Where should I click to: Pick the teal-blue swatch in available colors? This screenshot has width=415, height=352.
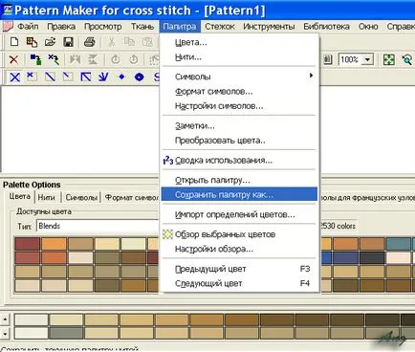398,244
